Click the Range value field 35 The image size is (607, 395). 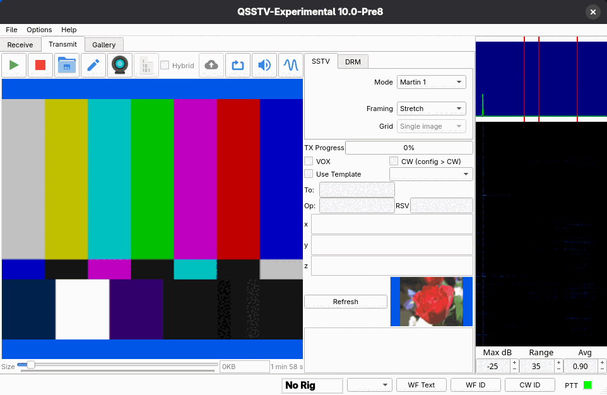tap(537, 367)
